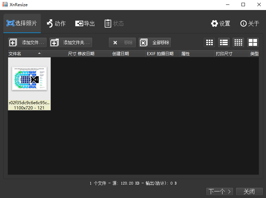Open 设置 settings with gear icon
The image size is (266, 198).
coord(220,23)
